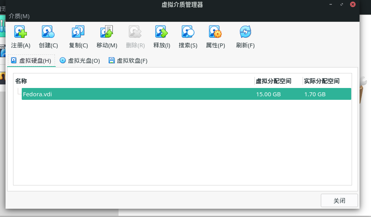Open 属性(P) properties from toolbar
371x217 pixels.
point(215,37)
